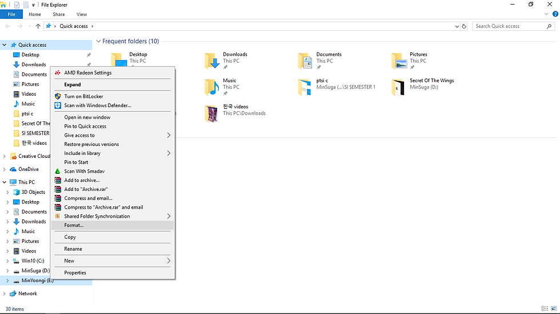Open the ptsi c folder icon
Image resolution: width=560 pixels, height=314 pixels.
[305, 87]
